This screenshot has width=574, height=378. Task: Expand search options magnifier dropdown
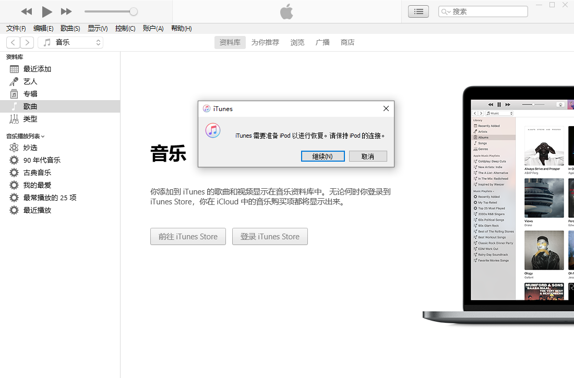pyautogui.click(x=446, y=11)
